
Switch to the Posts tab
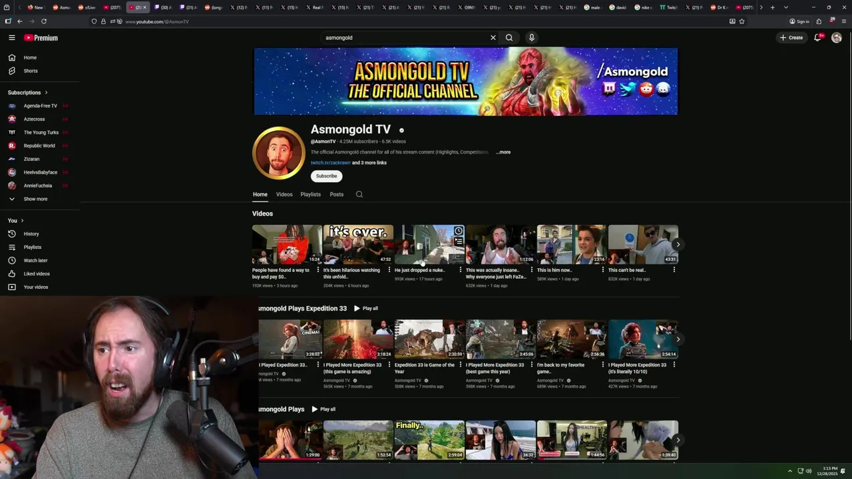coord(337,195)
